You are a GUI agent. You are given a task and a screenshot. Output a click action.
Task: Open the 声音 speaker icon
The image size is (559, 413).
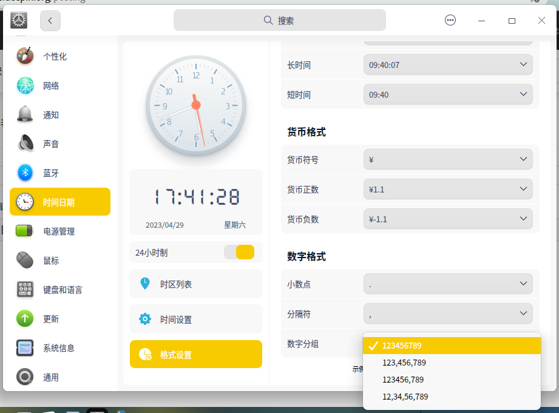pyautogui.click(x=25, y=143)
